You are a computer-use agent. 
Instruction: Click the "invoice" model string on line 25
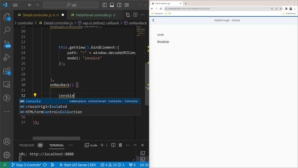pos(92,58)
